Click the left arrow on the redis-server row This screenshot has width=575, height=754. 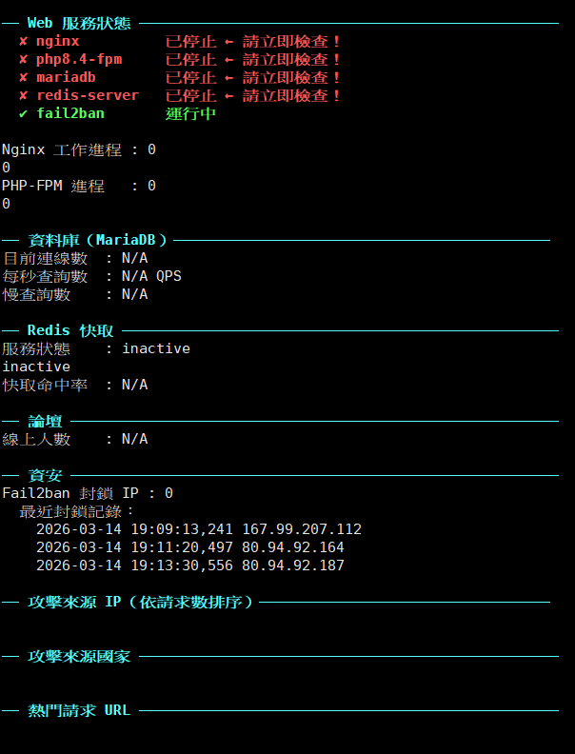(x=229, y=96)
